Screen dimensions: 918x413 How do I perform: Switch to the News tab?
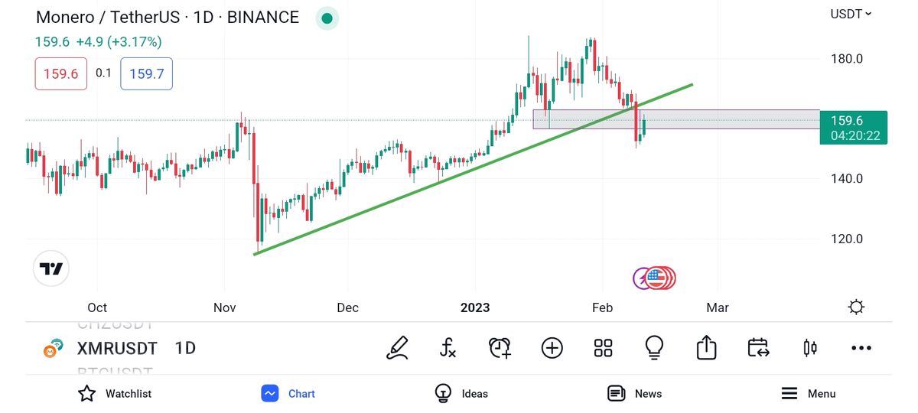(634, 394)
